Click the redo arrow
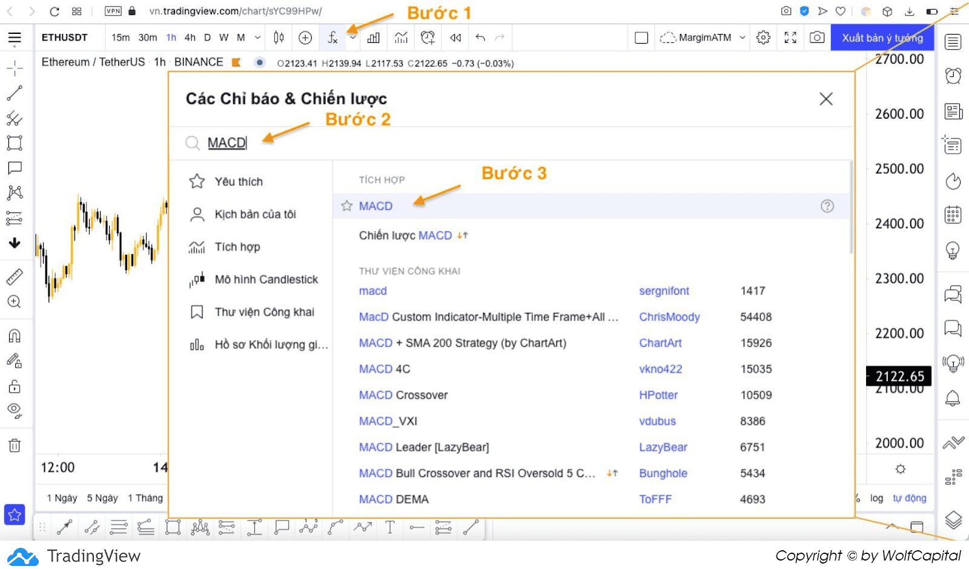The image size is (969, 569). pyautogui.click(x=500, y=38)
